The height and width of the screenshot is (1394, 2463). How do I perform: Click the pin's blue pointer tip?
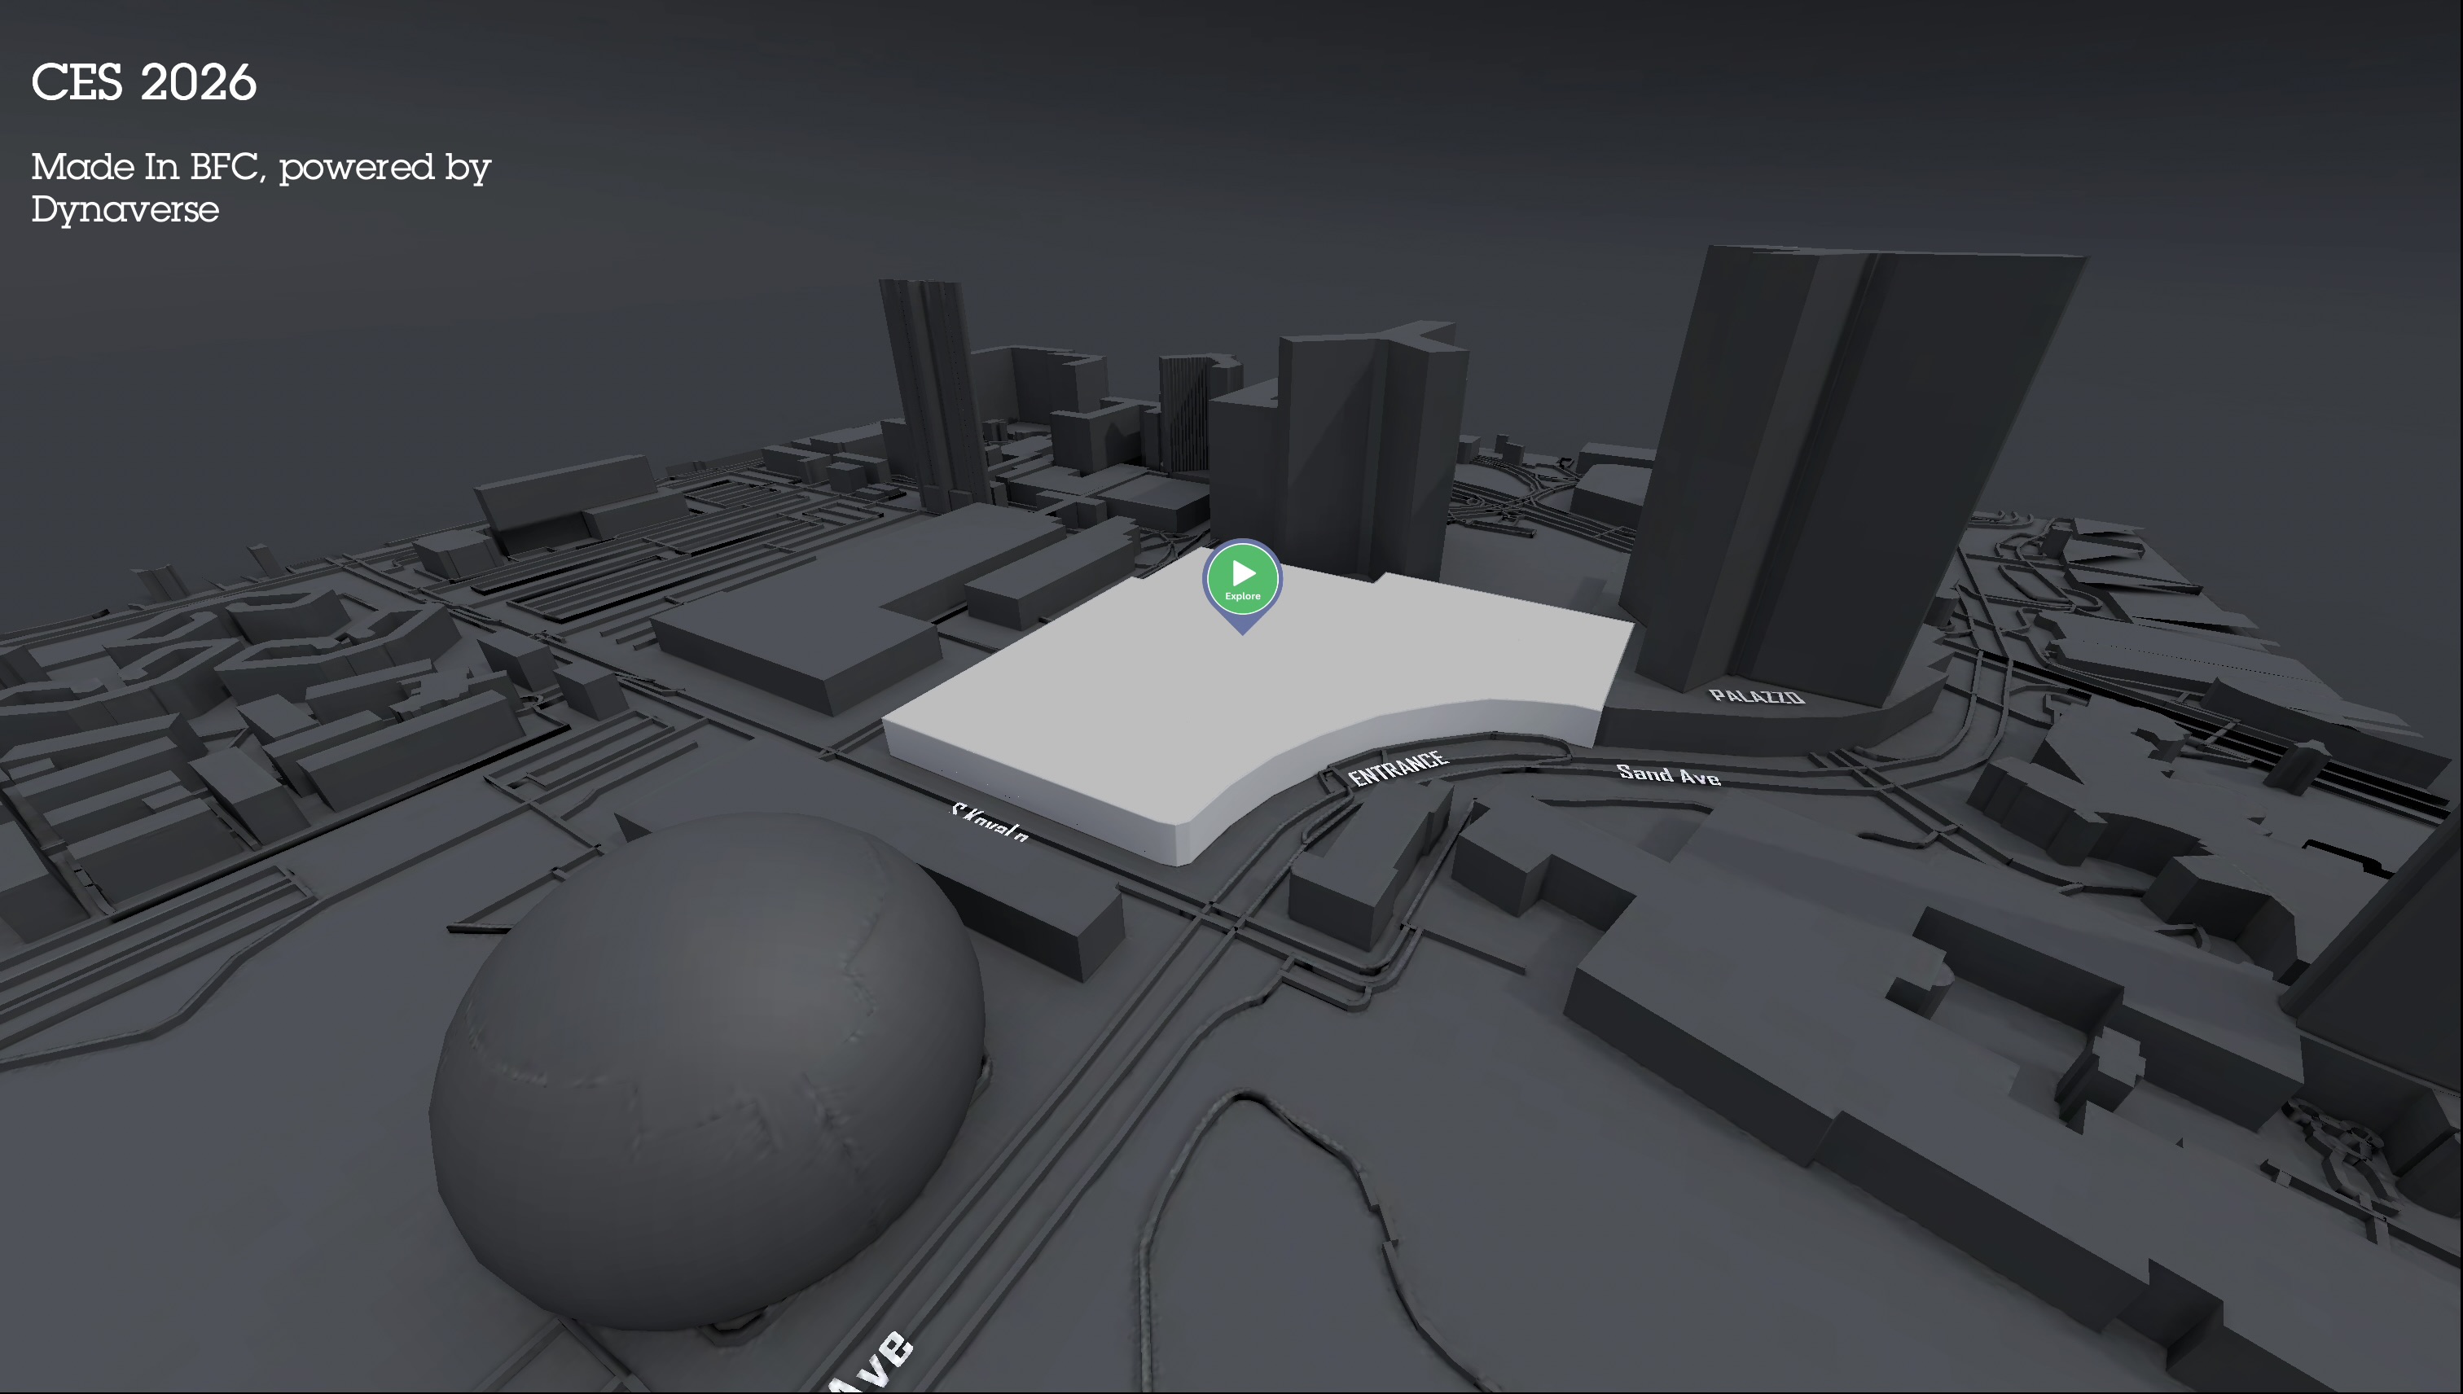1242,628
